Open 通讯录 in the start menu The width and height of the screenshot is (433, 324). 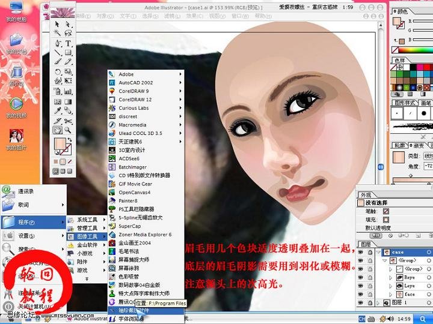[34, 191]
